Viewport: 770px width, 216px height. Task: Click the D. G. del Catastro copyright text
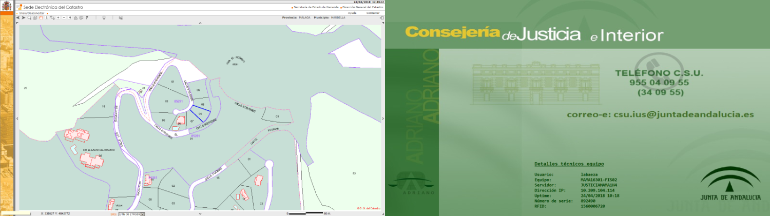pyautogui.click(x=368, y=208)
